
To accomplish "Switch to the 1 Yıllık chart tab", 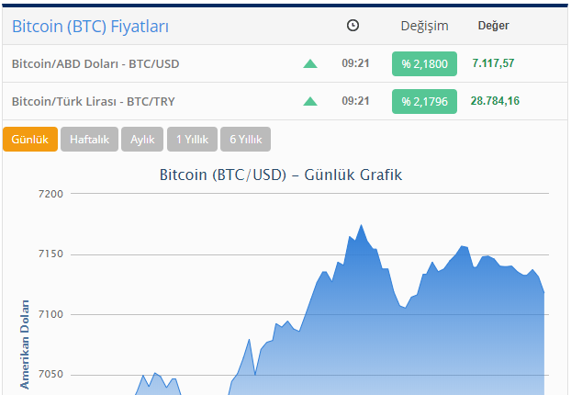I will (x=192, y=140).
